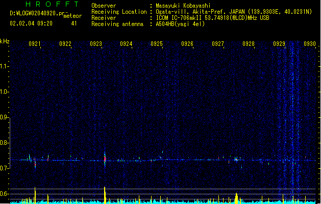Click the Receiving antenna label
The image size is (321, 204).
[117, 24]
